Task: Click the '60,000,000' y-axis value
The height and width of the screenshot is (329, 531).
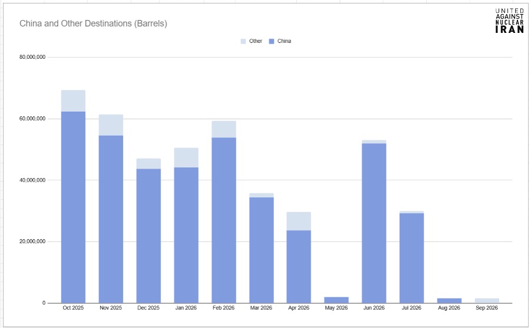Action: [32, 119]
